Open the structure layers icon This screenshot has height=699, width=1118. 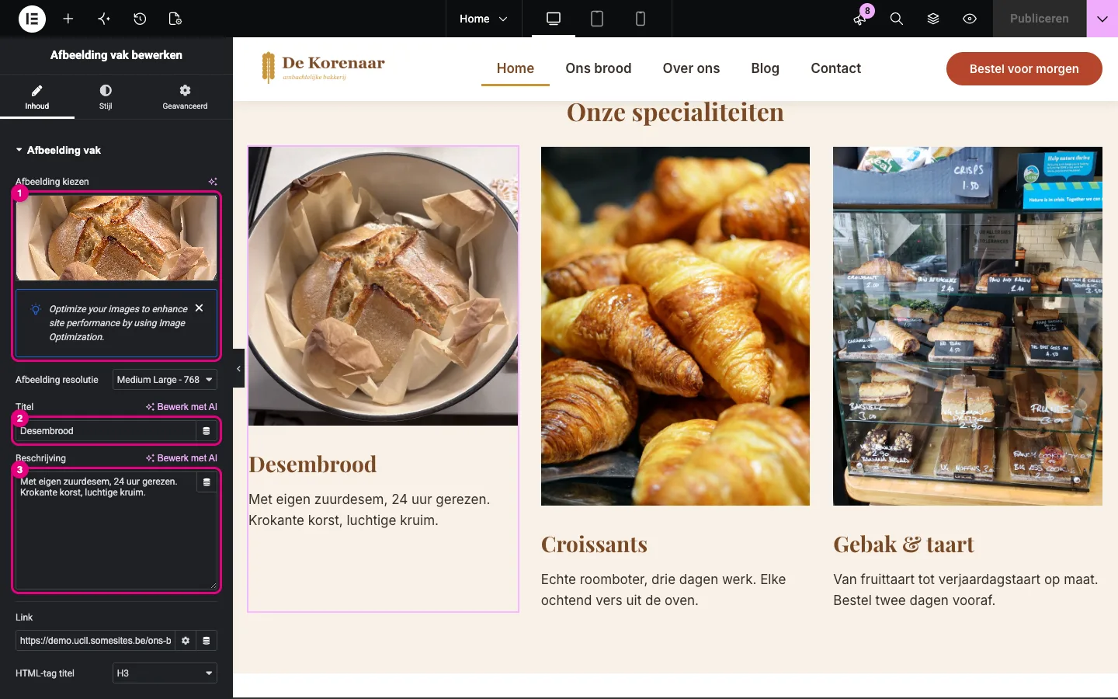click(x=933, y=19)
